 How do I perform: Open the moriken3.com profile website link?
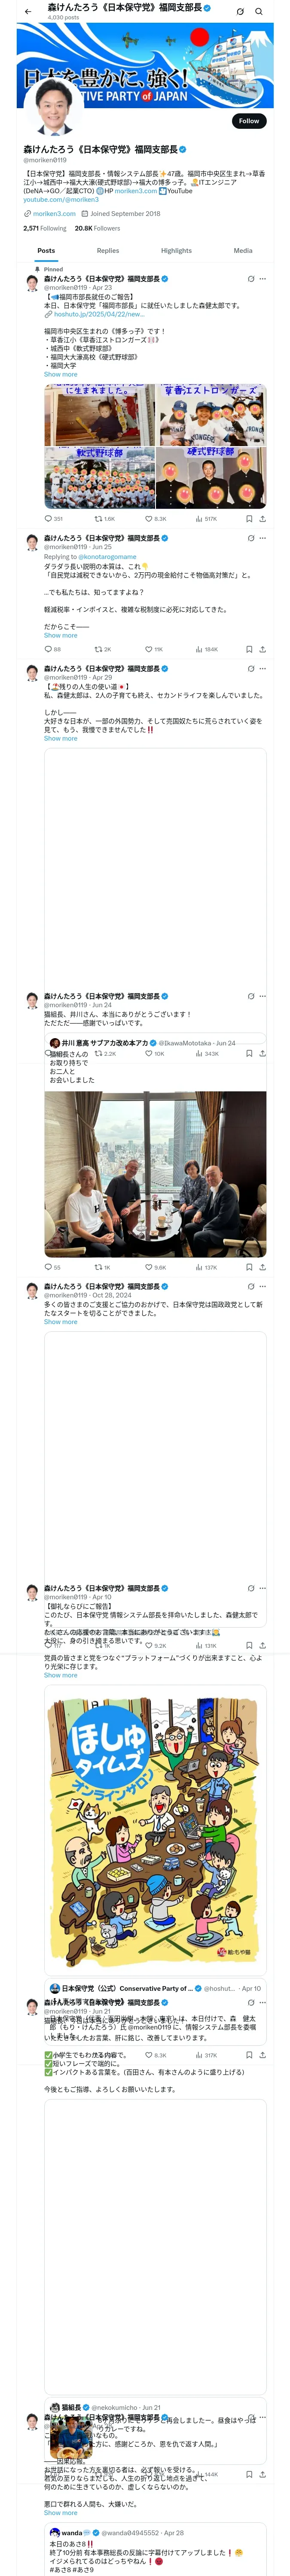[54, 213]
